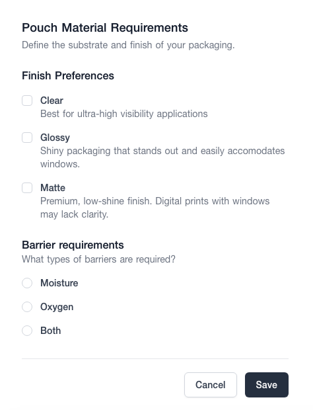Click the 'Moisture' label text
Screen dimensions: 313x410
(x=59, y=283)
